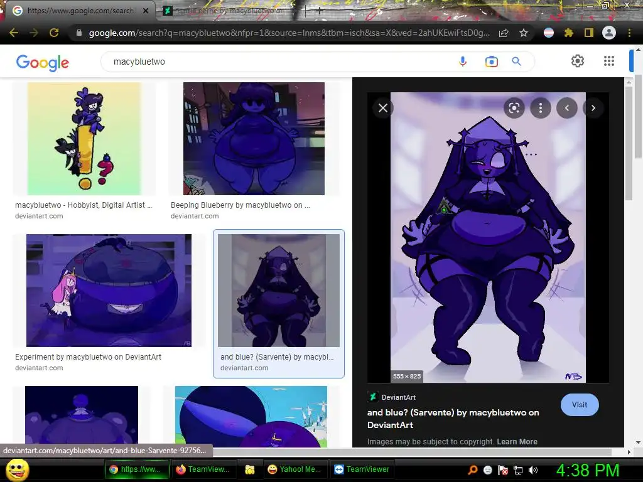
Task: Open the Start smiley button
Action: [x=18, y=469]
